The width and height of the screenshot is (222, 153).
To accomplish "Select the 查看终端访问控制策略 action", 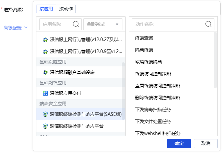I will click(x=157, y=86).
